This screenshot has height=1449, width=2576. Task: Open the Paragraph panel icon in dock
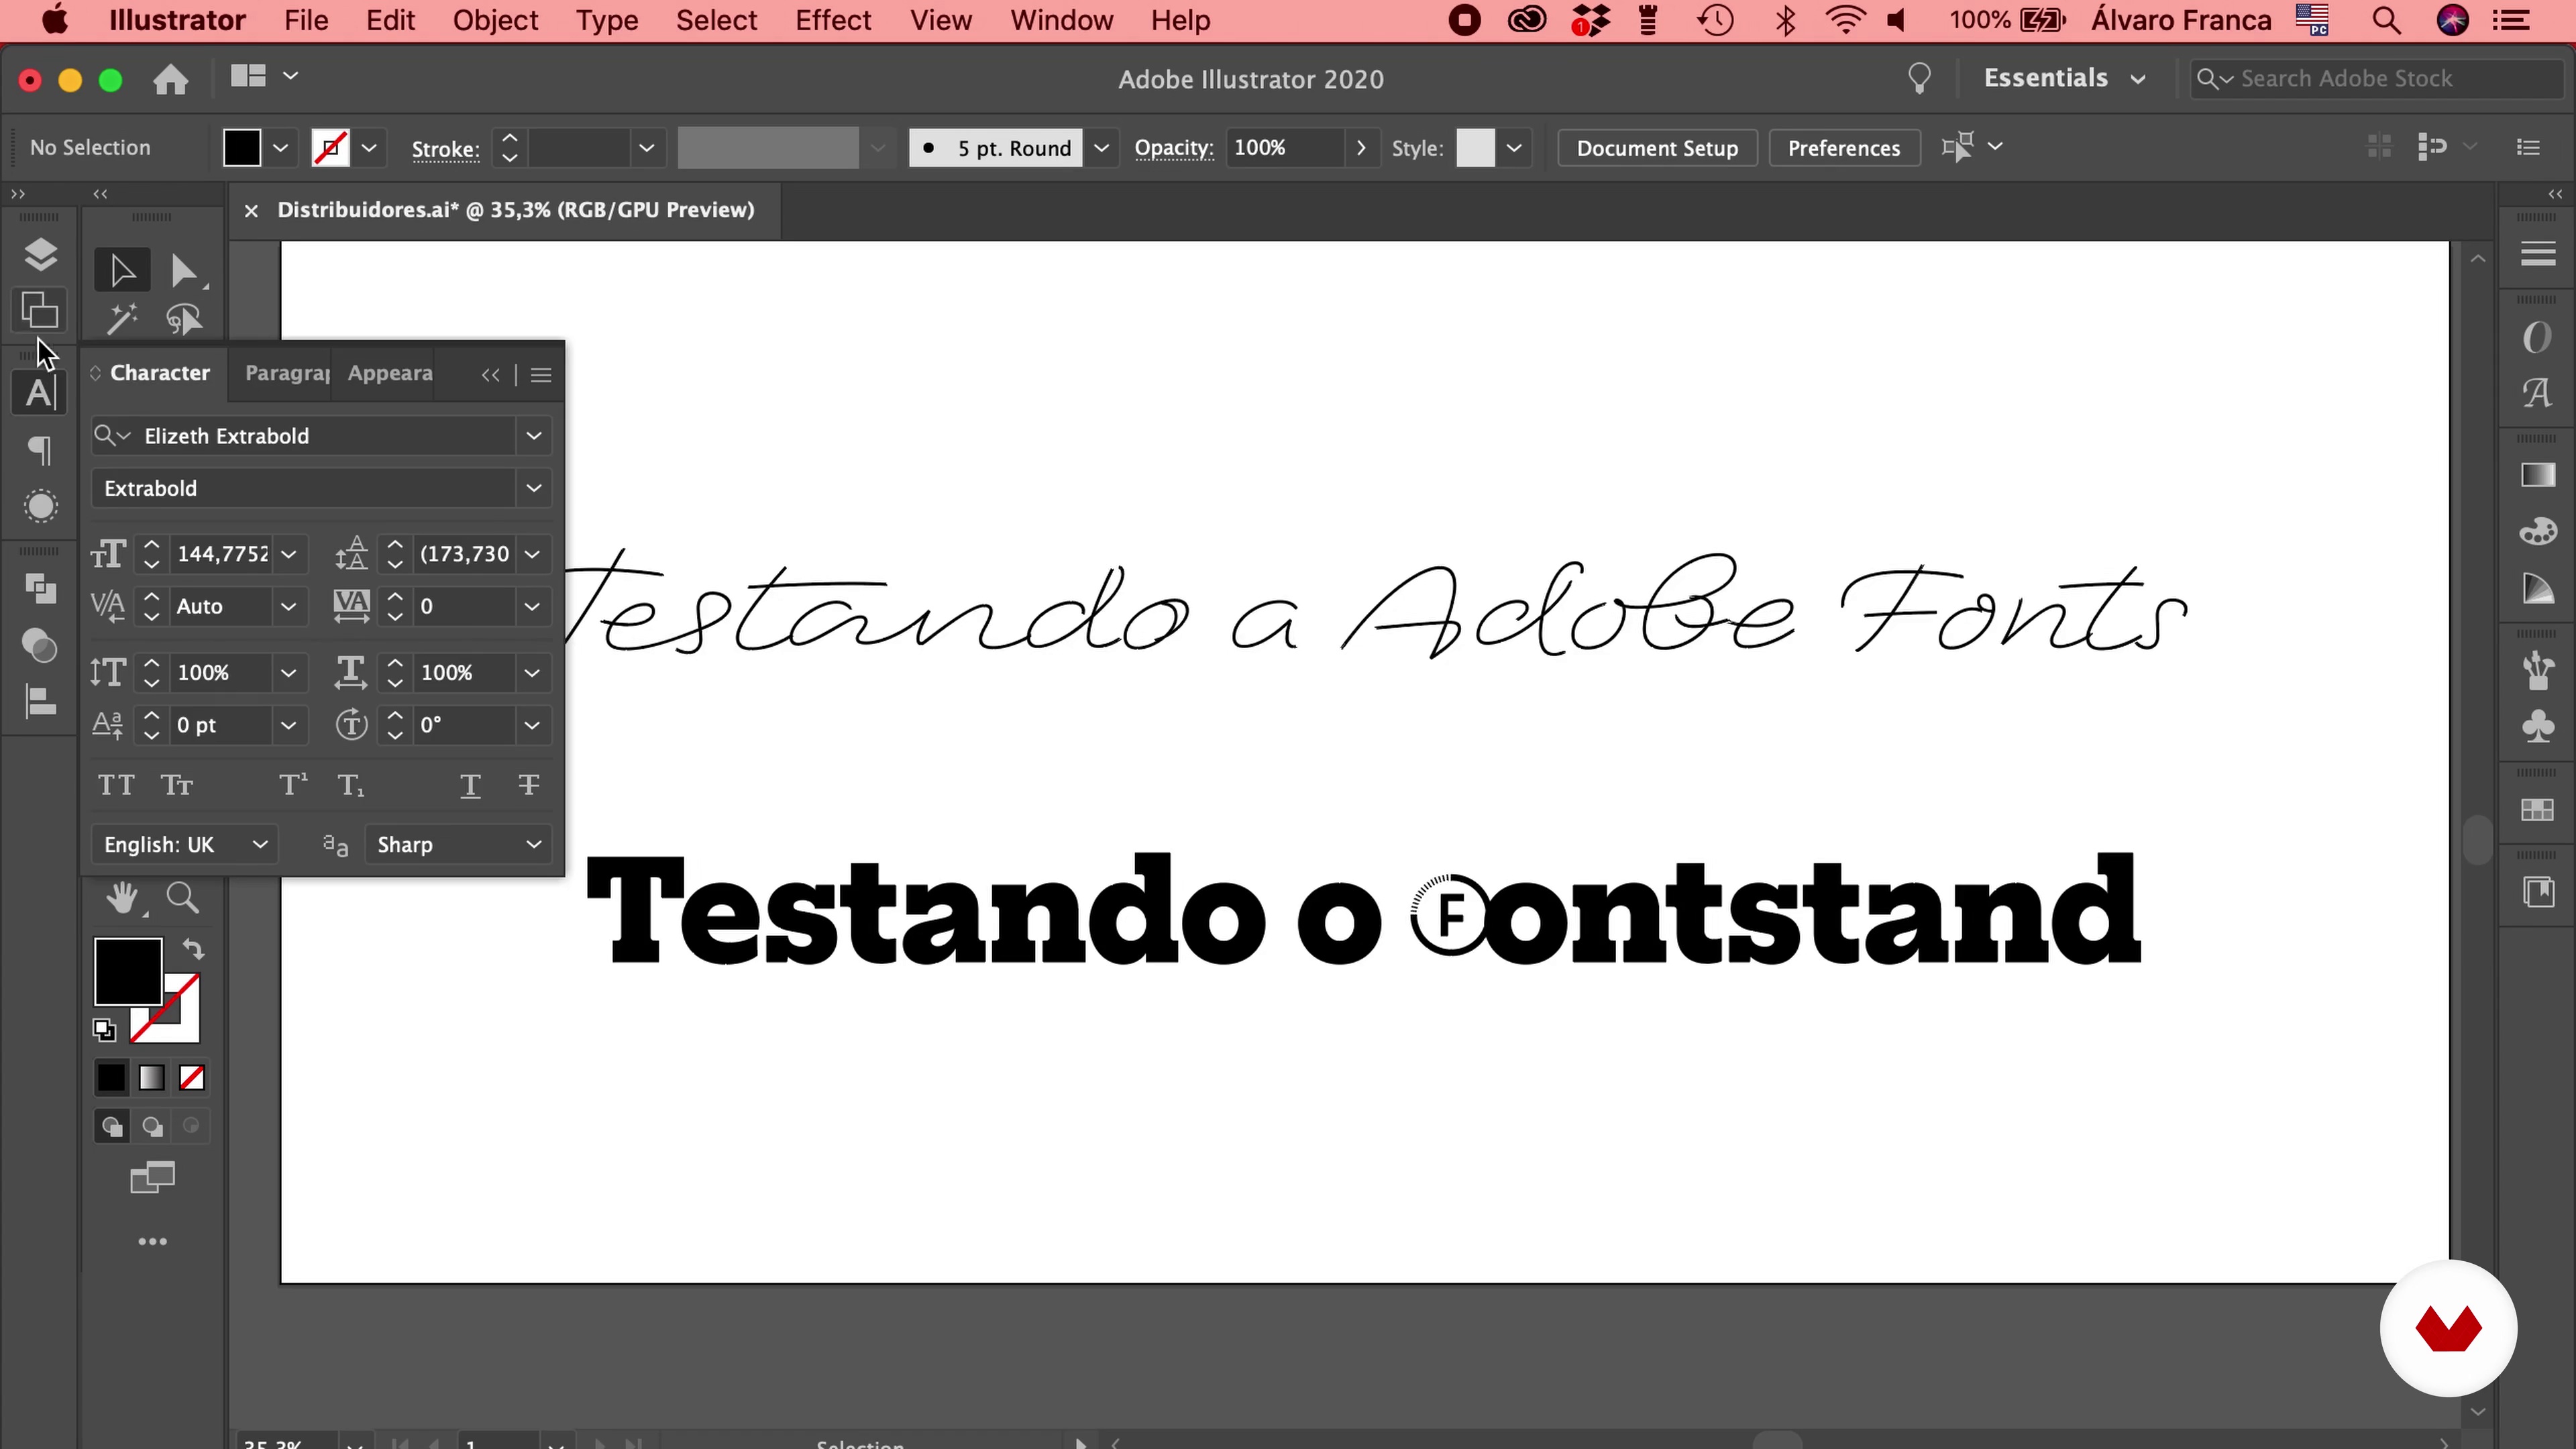[40, 450]
